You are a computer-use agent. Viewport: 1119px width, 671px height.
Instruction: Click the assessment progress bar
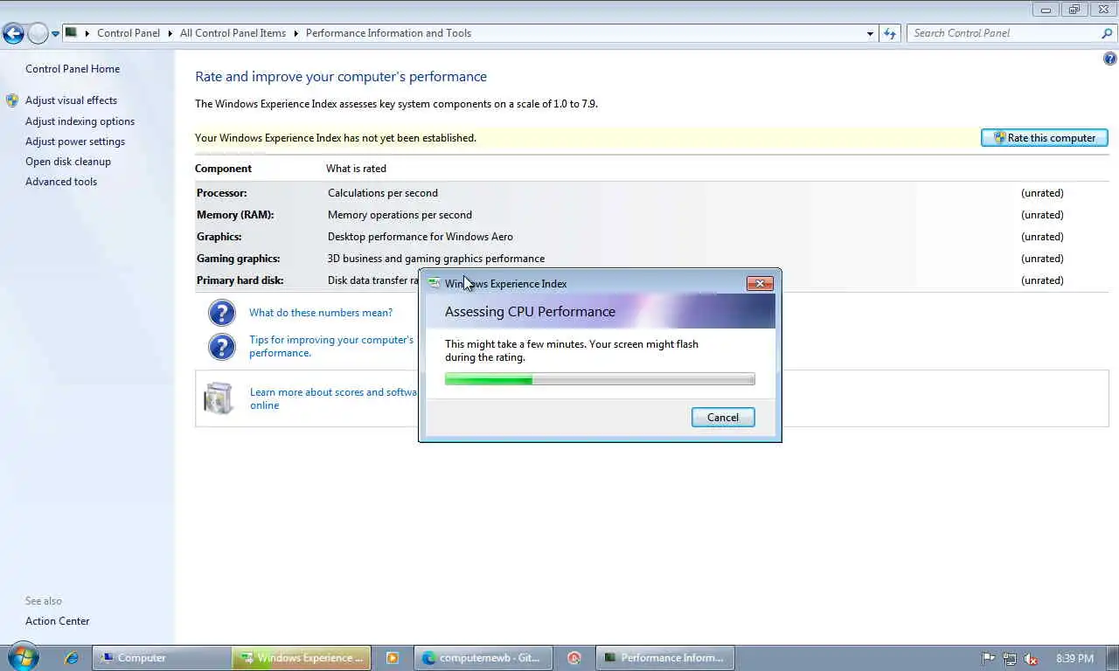click(x=600, y=379)
